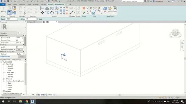
Task: Open the View ribbon tab
Action: [x=29, y=5]
